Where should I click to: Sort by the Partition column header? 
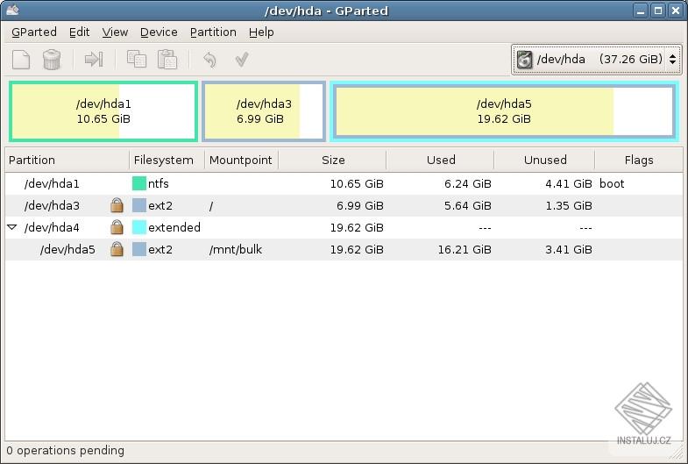click(67, 160)
